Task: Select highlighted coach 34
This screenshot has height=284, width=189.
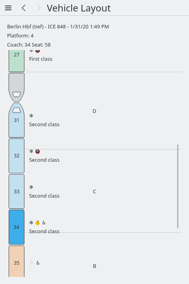Action: (x=16, y=227)
